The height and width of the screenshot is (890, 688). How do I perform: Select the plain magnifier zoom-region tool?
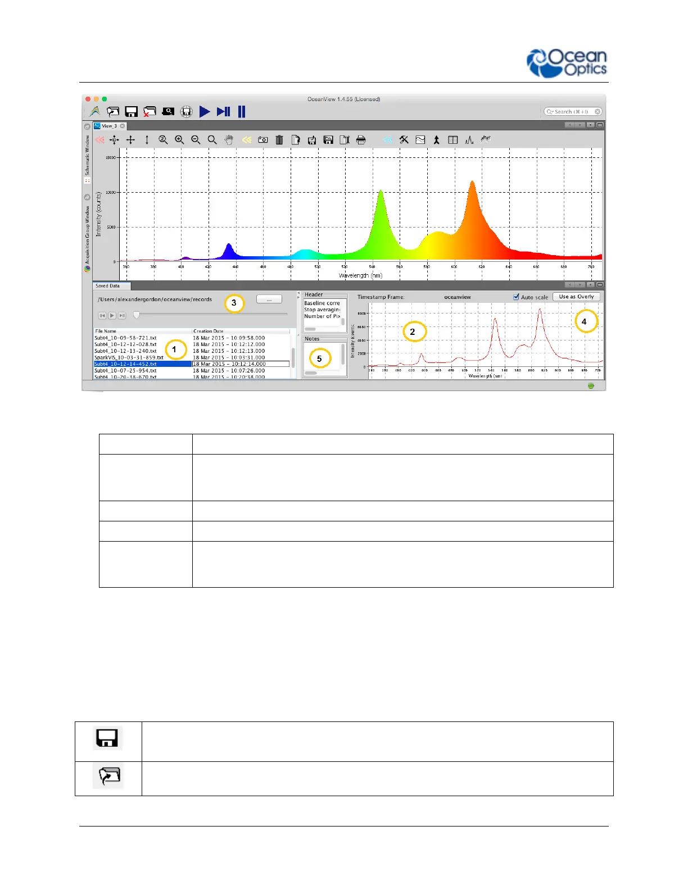(x=212, y=140)
